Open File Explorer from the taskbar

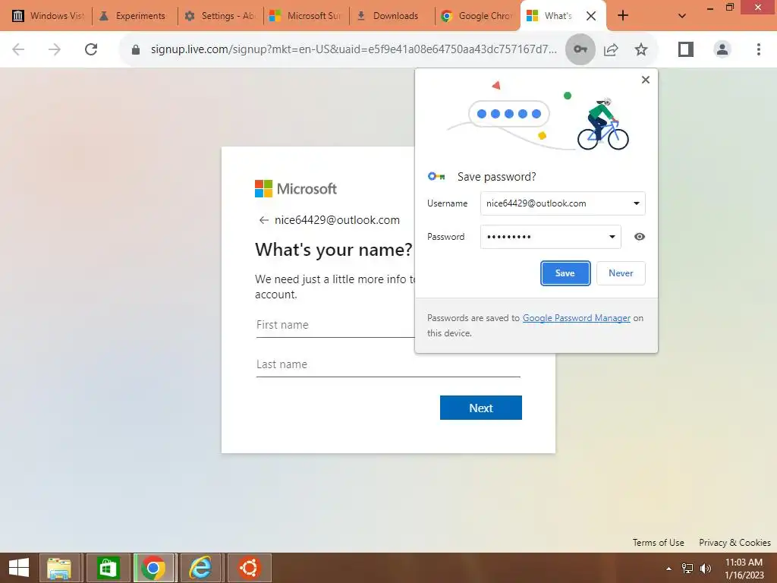[x=59, y=568]
